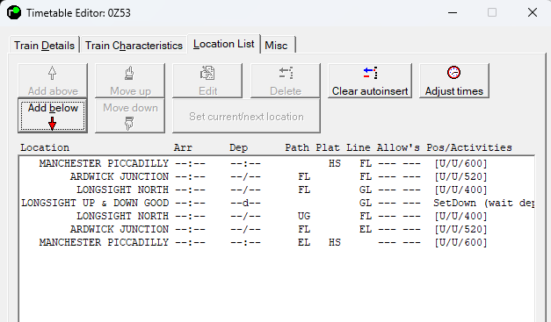Screen dimensions: 551x322
Task: Click the Arr column header
Action: (x=183, y=147)
